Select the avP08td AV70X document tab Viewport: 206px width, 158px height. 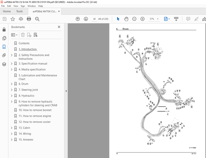point(45,11)
